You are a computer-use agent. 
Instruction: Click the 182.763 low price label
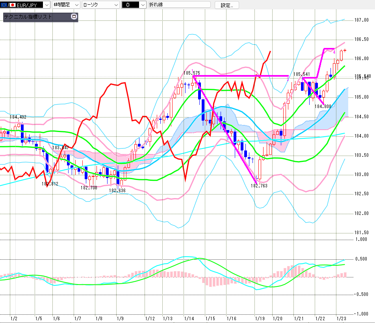coord(259,186)
